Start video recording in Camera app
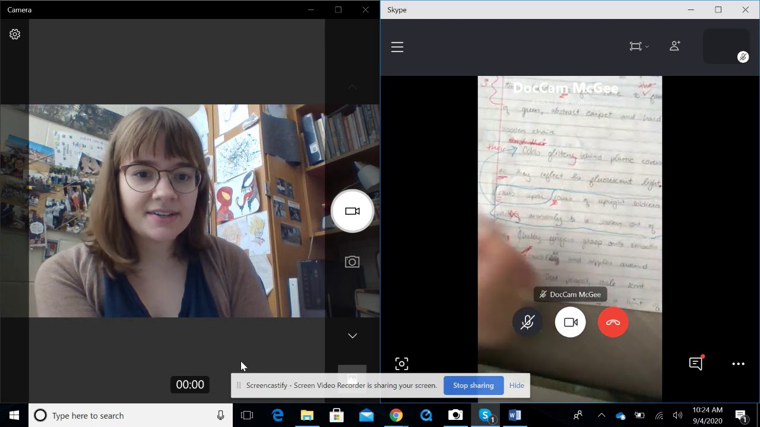The image size is (760, 427). [353, 211]
